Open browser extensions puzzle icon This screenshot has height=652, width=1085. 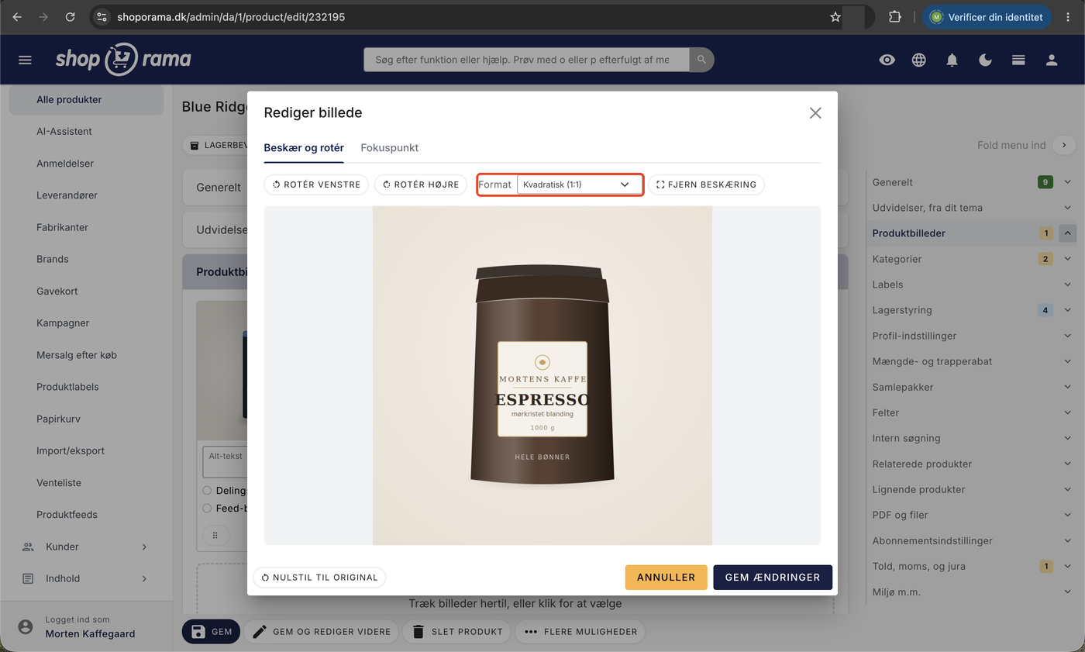(x=894, y=16)
